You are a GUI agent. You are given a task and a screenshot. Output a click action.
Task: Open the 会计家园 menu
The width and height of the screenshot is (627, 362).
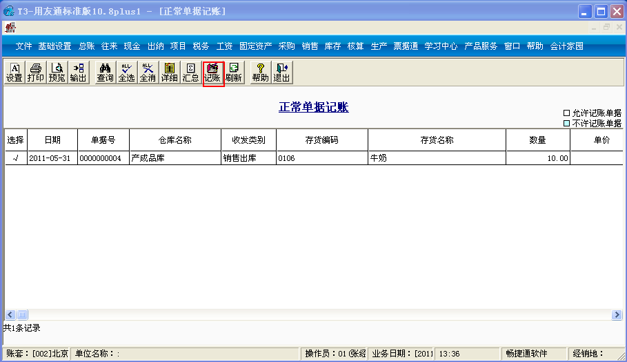(566, 46)
